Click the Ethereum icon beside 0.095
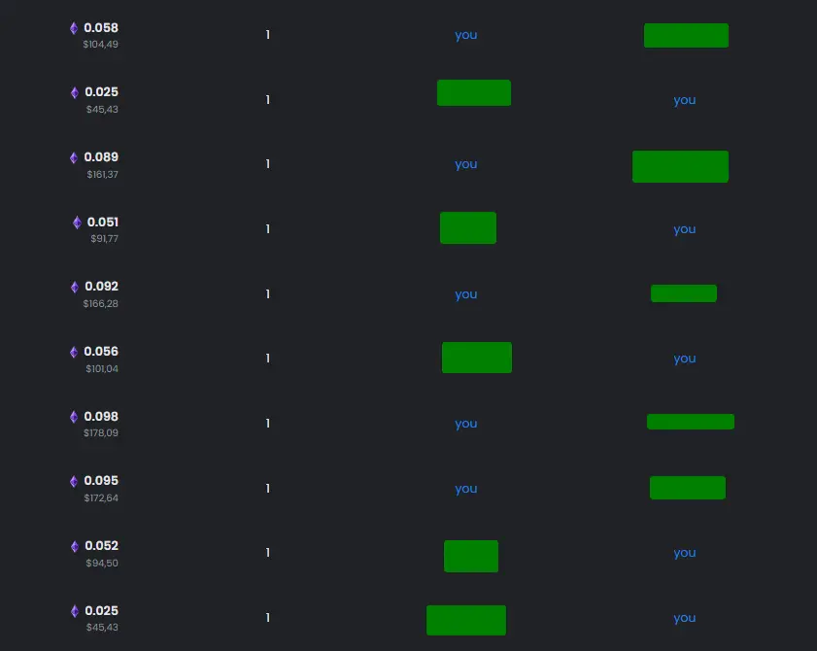The height and width of the screenshot is (651, 817). pyautogui.click(x=74, y=481)
